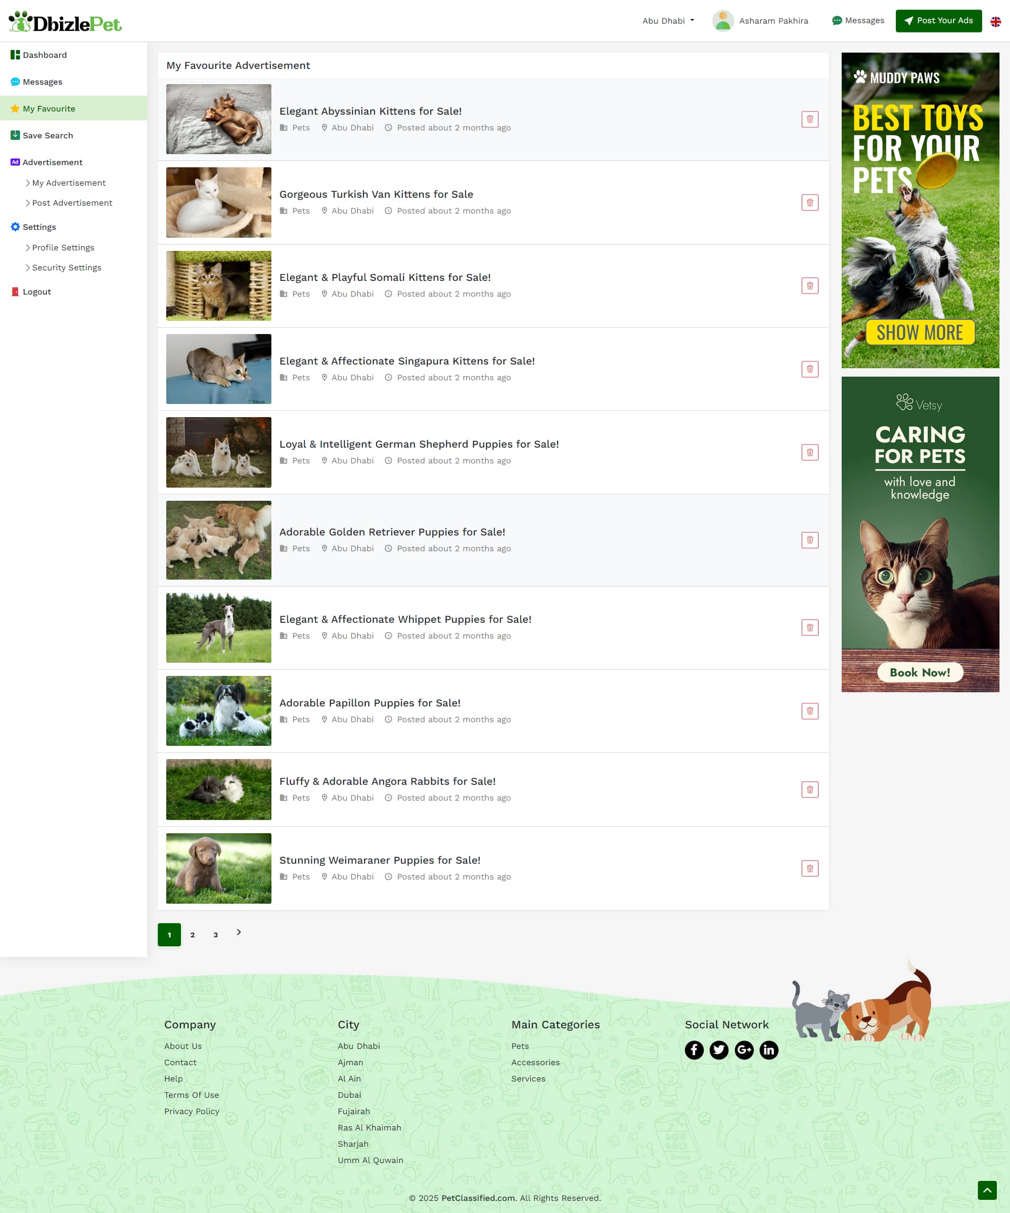1010x1213 pixels.
Task: Remove Papillon Puppies favourite via trash icon
Action: pyautogui.click(x=810, y=711)
